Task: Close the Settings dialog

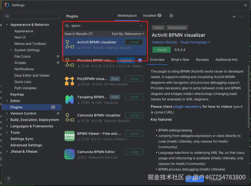Action: point(245,5)
